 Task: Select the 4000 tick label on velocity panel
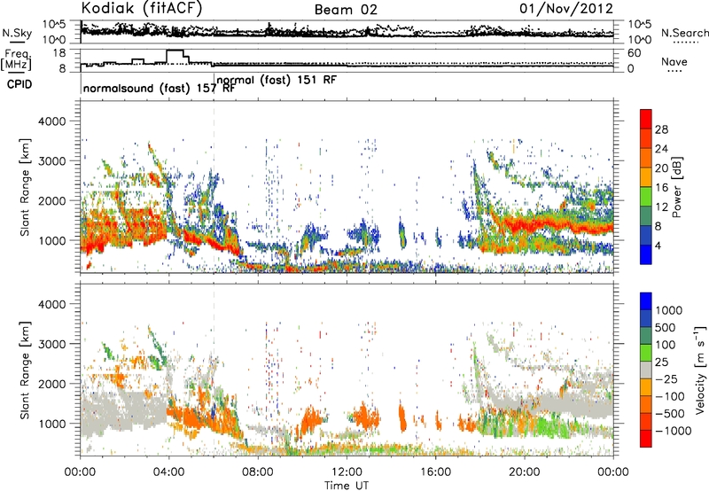tap(51, 304)
